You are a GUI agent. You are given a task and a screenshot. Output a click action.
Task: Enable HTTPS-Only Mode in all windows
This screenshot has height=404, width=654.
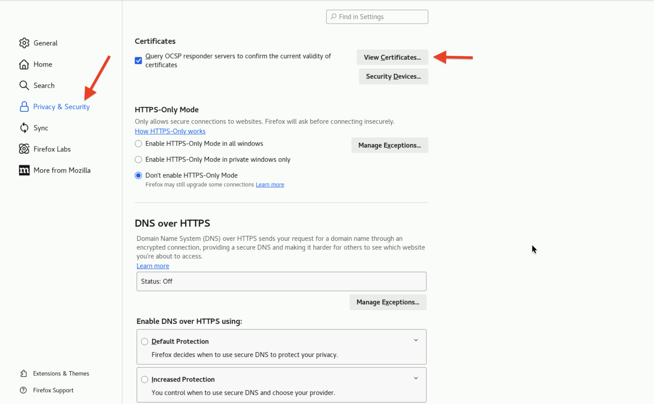point(138,144)
